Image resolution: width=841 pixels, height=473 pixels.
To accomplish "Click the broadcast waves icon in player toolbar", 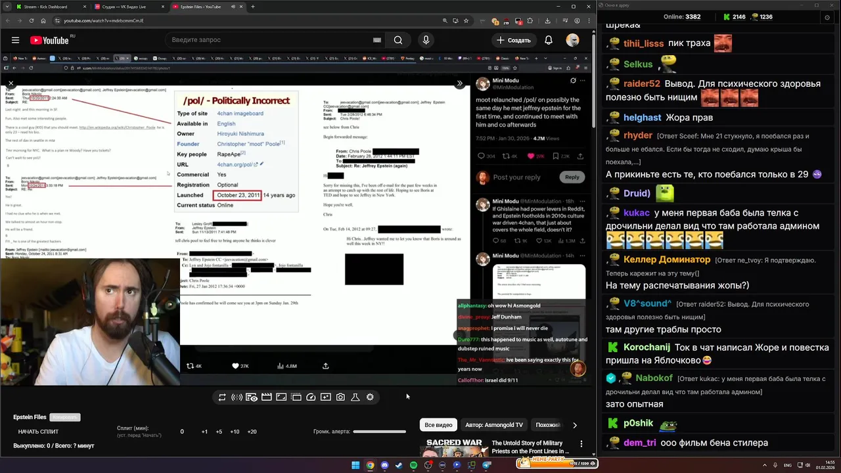I will pos(237,397).
